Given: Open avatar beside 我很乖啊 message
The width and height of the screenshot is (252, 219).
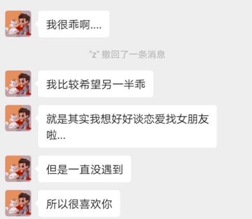Looking at the screenshot, I should click(x=18, y=24).
